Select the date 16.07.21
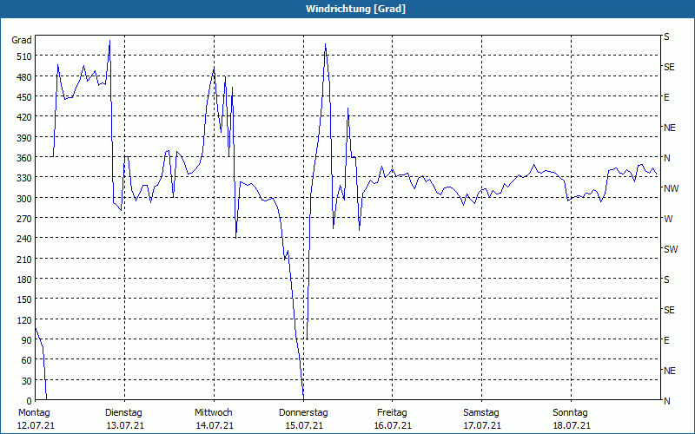 point(394,426)
